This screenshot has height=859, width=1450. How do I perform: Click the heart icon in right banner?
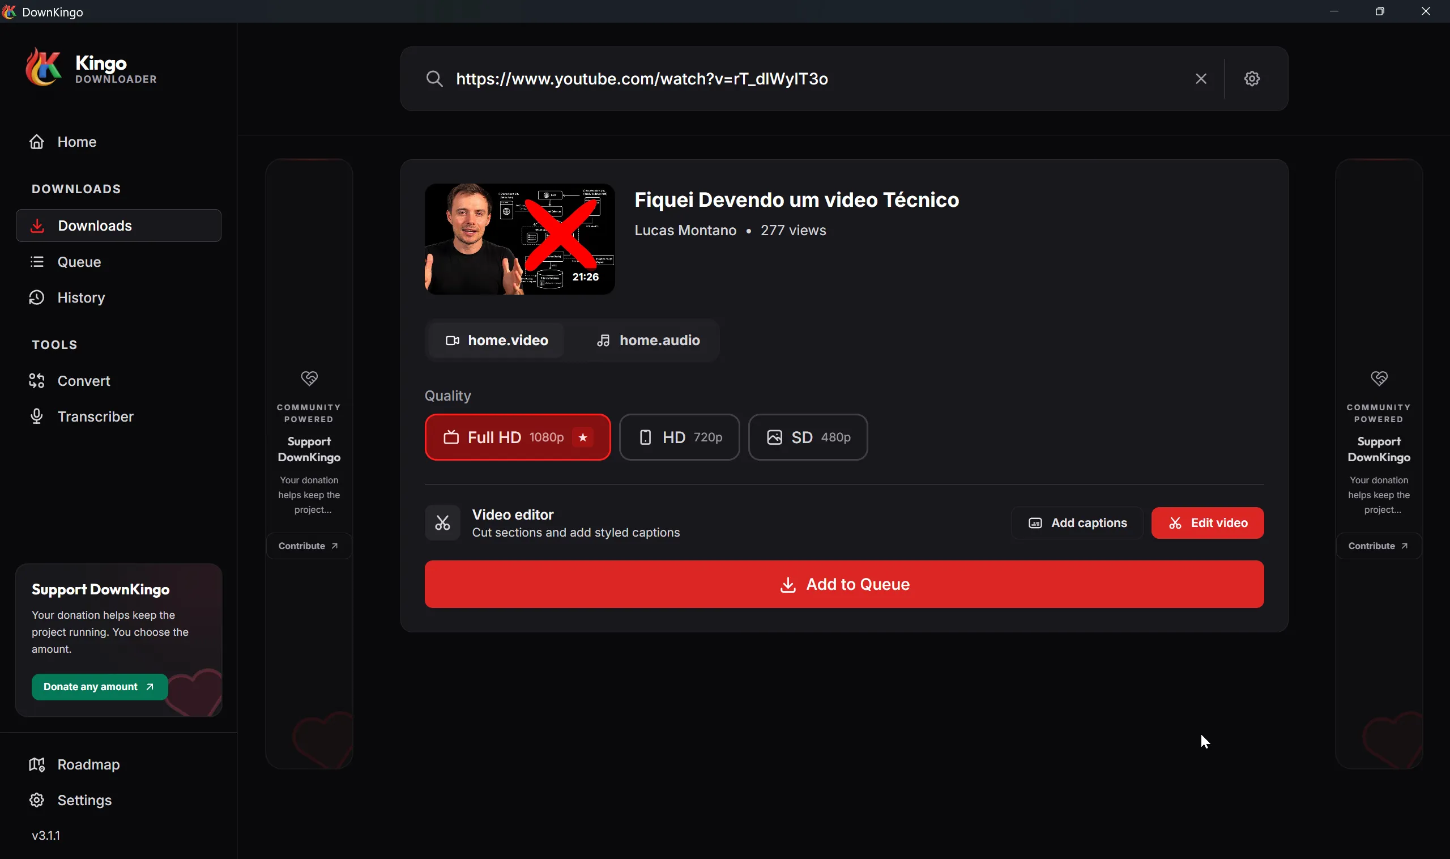click(x=1379, y=379)
